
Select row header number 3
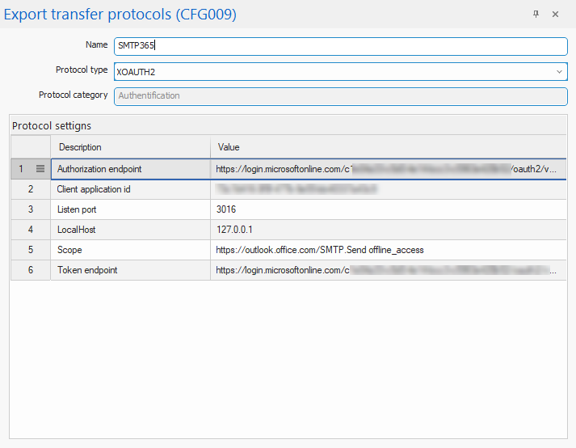(31, 209)
